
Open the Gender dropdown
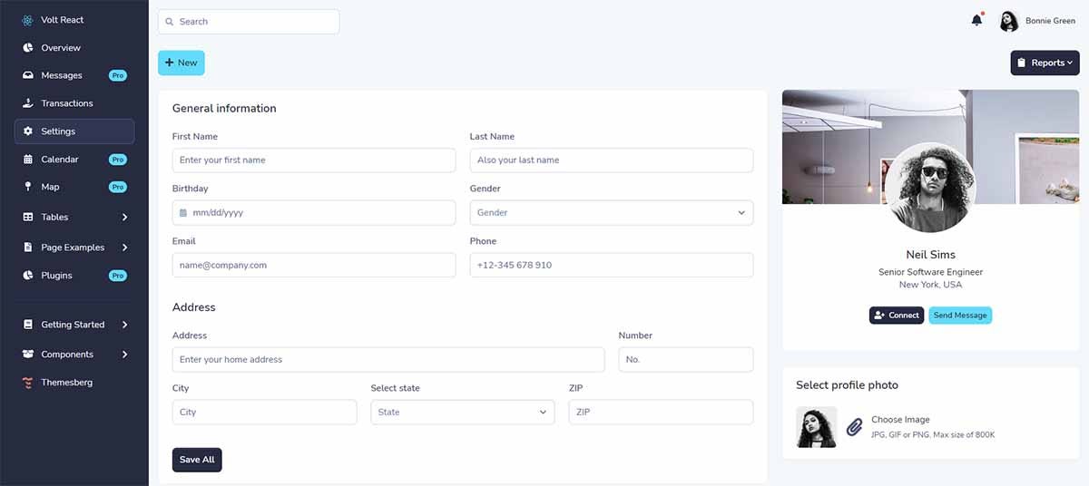(612, 212)
